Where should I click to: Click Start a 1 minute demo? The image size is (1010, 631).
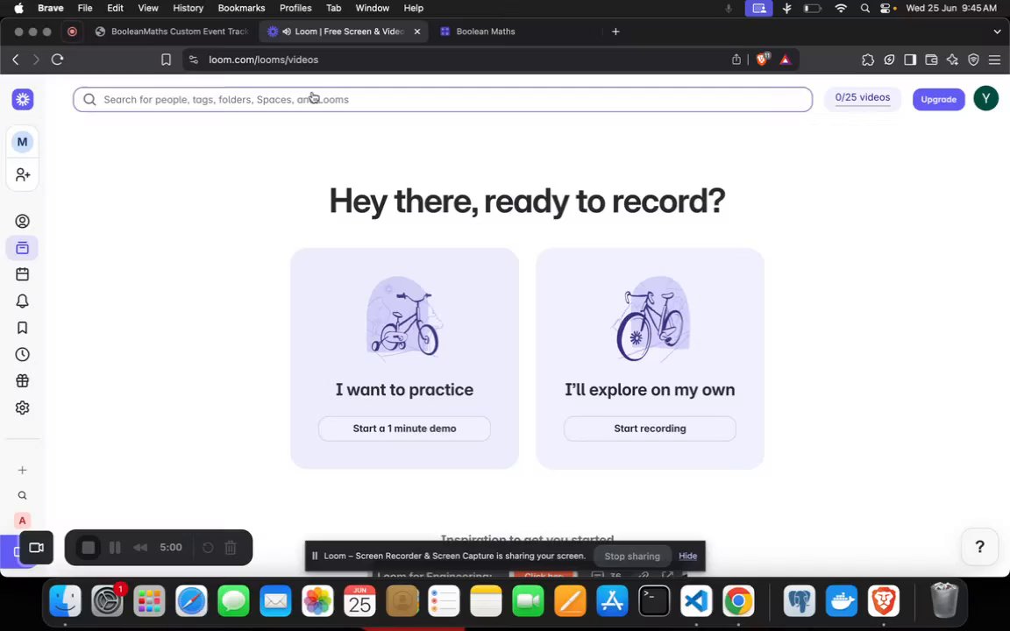[x=404, y=429]
